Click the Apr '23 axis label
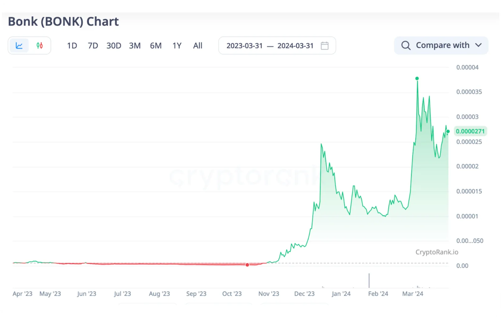The image size is (501, 319). coord(23,294)
